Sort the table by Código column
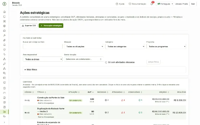The height and width of the screenshot is (125, 200). [x=29, y=92]
